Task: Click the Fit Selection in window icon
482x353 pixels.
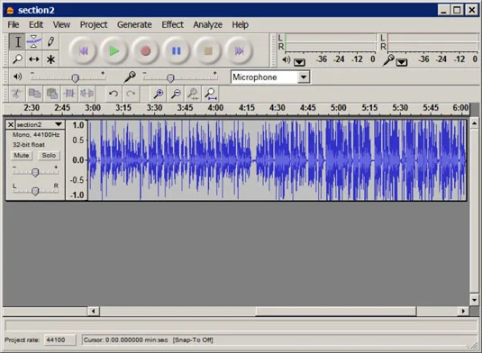Action: click(x=193, y=94)
